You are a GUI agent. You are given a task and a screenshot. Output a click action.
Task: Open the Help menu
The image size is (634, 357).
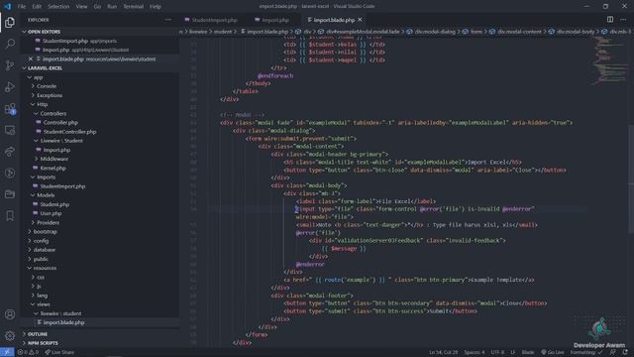pyautogui.click(x=156, y=7)
